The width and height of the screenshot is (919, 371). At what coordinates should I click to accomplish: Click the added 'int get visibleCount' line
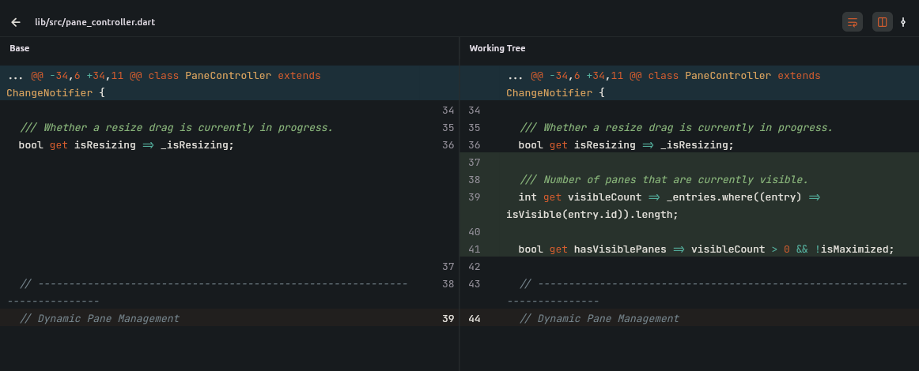(x=669, y=197)
